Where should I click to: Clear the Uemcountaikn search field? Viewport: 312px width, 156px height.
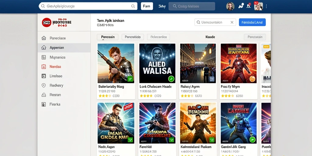click(232, 22)
